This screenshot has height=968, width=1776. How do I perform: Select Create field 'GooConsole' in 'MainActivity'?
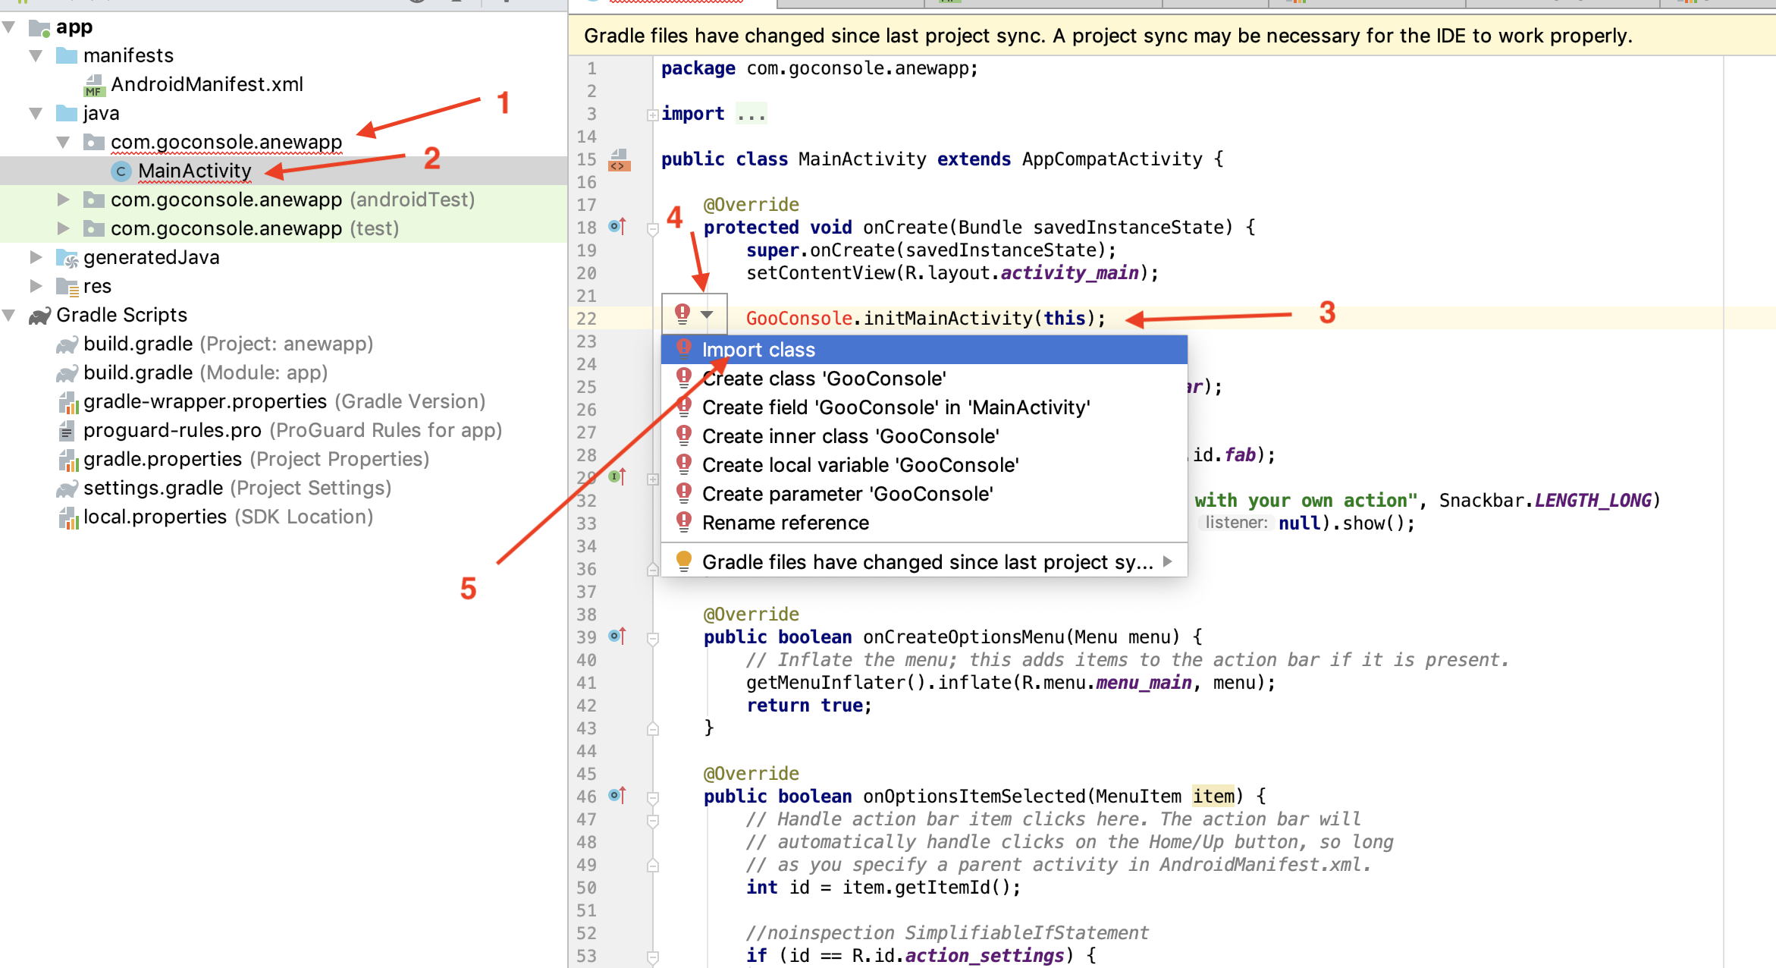click(x=924, y=407)
